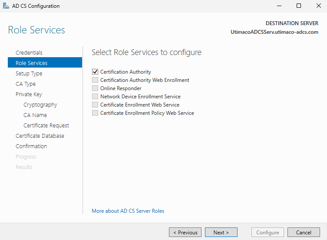327x240 pixels.
Task: Open the CA Name sub-step
Action: pyautogui.click(x=35, y=115)
